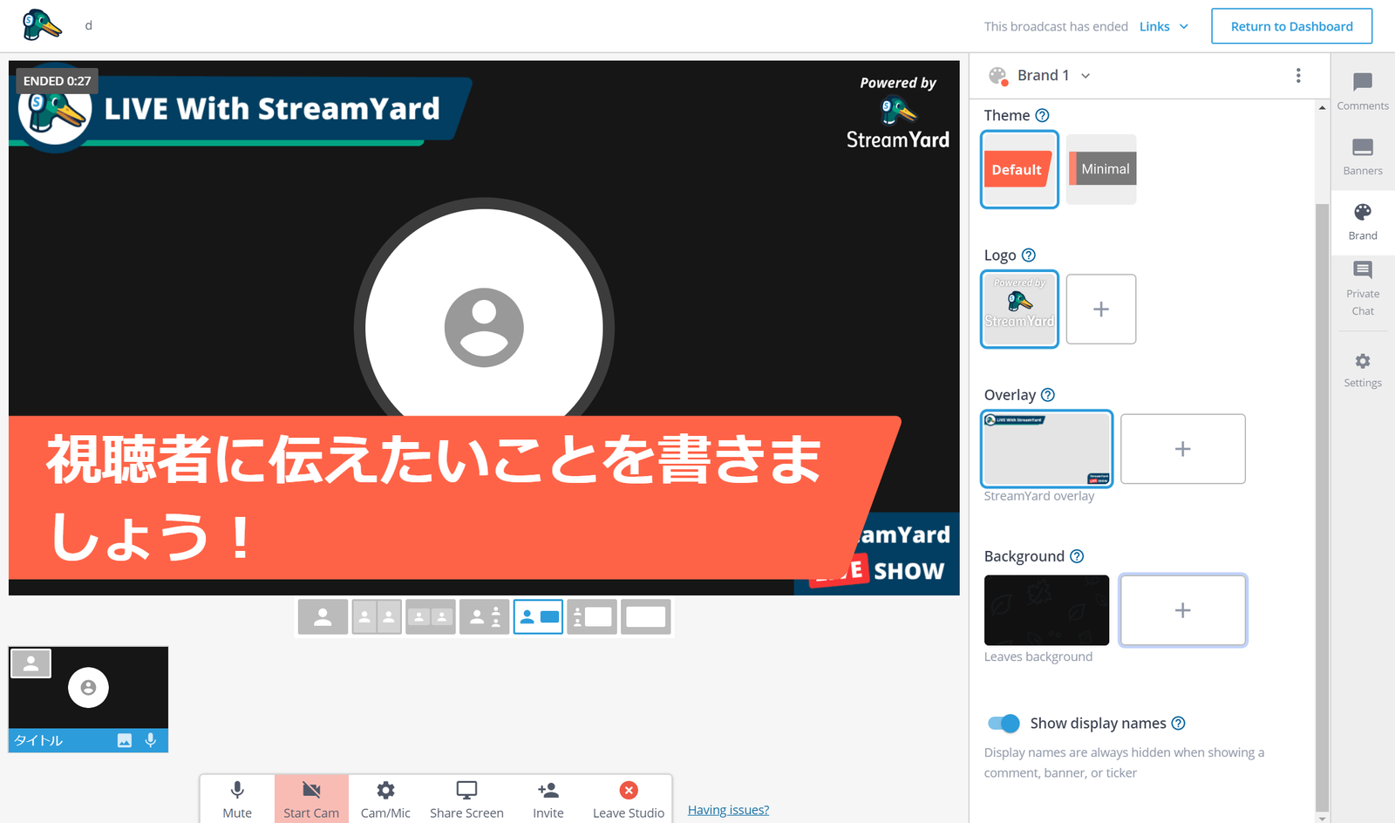Return to Dashboard
The width and height of the screenshot is (1395, 823).
1291,26
